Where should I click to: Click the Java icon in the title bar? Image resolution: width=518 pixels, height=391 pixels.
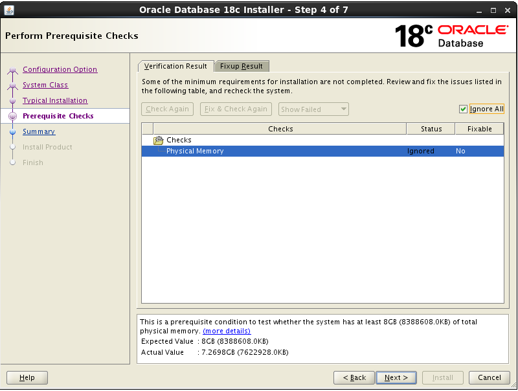pos(9,10)
